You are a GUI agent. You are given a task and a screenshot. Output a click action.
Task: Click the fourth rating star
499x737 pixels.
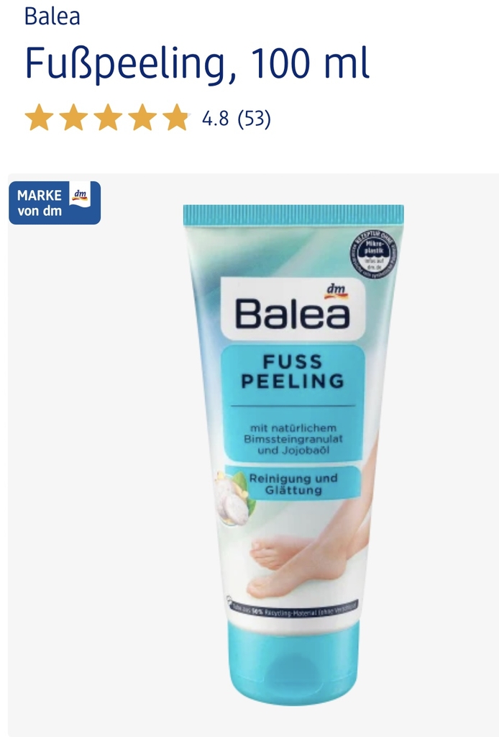(x=142, y=117)
